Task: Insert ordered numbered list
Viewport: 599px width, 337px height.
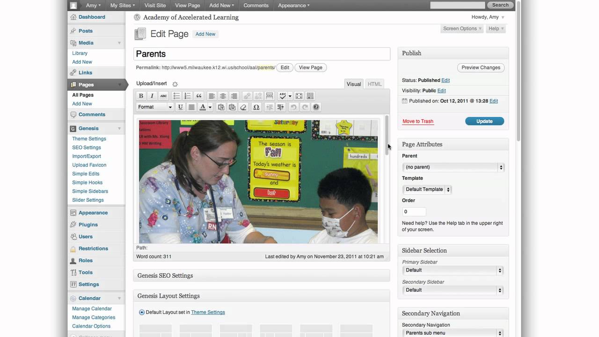Action: coord(188,96)
